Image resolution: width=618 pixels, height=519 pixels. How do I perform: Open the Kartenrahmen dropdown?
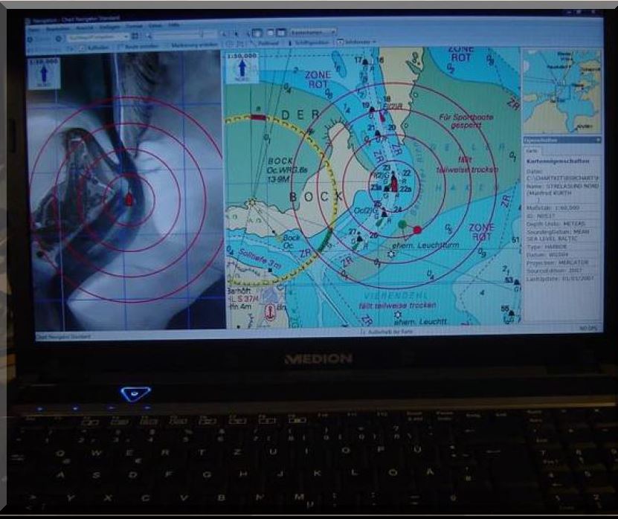tap(307, 33)
